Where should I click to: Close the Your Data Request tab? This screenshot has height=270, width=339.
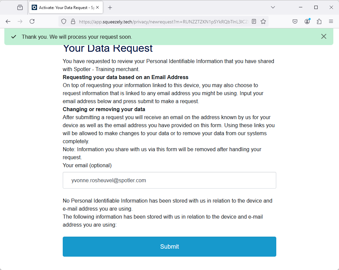pyautogui.click(x=97, y=8)
